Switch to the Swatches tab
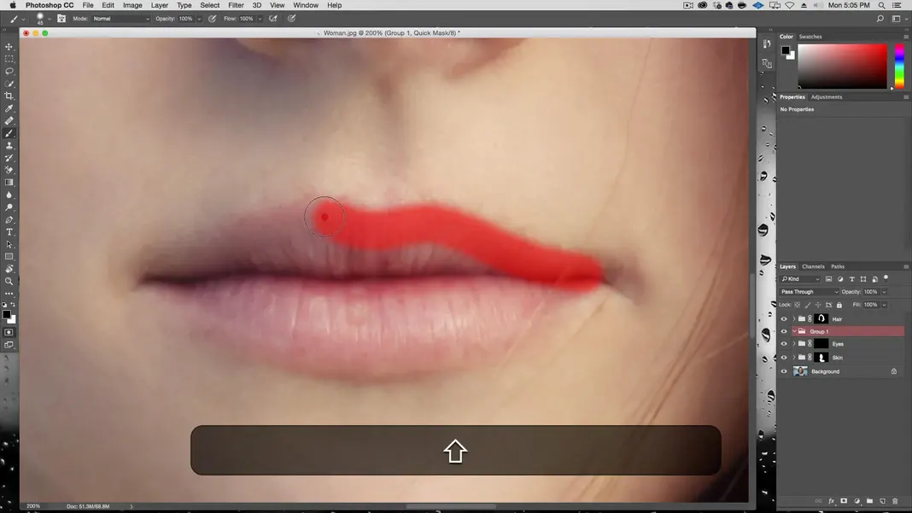Viewport: 912px width, 513px height. [x=810, y=37]
